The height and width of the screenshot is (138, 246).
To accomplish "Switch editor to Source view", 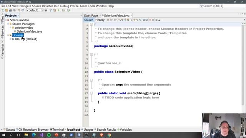I will pos(89,20).
